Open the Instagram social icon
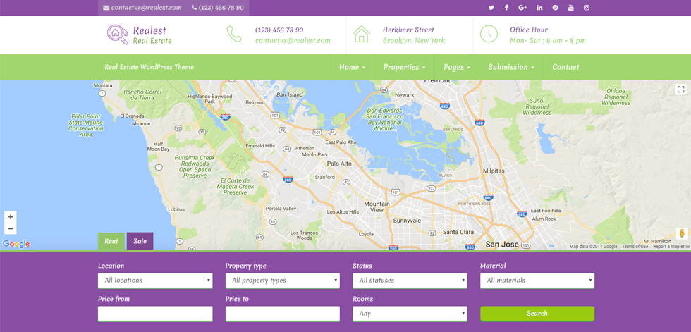 pyautogui.click(x=587, y=8)
